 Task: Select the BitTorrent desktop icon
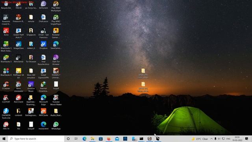tap(43, 5)
